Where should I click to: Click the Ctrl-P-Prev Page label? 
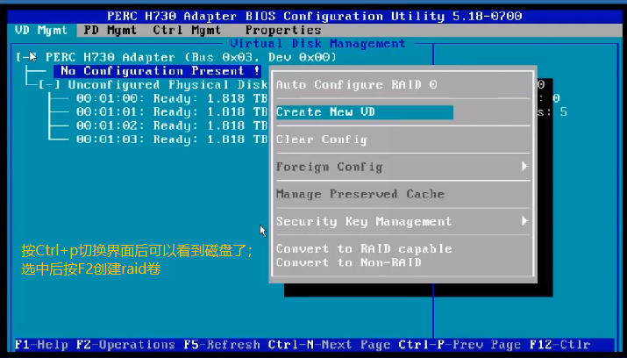tap(460, 345)
